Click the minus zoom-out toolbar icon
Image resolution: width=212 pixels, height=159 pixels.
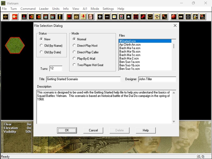107,17
